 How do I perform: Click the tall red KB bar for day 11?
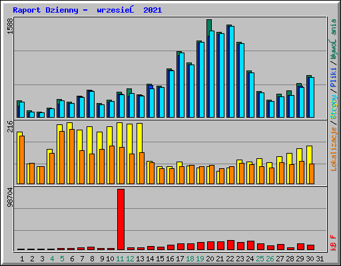121,219
